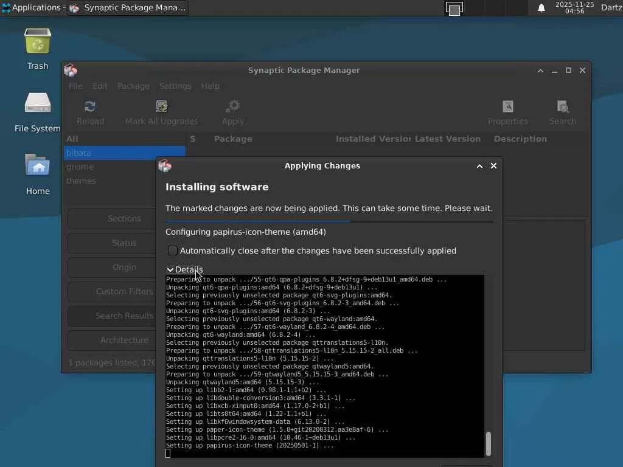
Task: Roll up the Applying Changes dialog
Action: (479, 166)
